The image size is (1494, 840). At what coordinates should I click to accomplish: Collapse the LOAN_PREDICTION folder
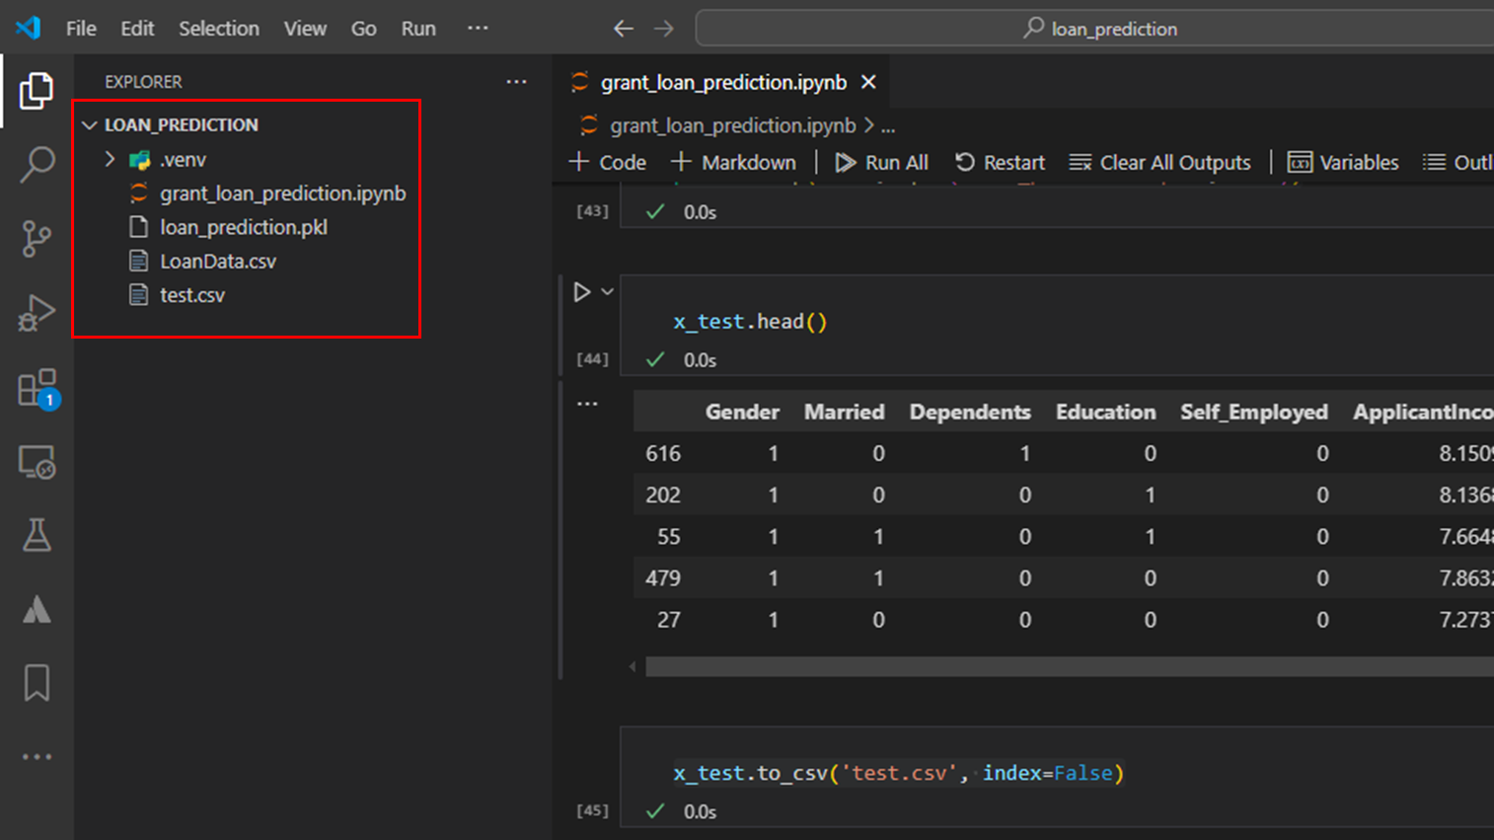tap(90, 124)
